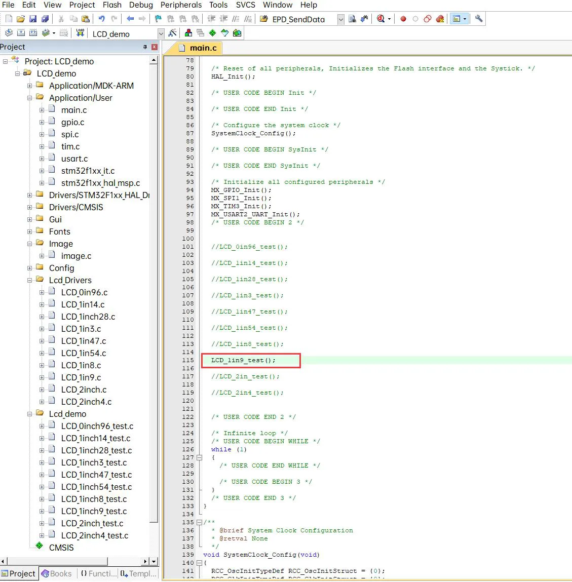Screen dimensions: 572x582
Task: Open the LCD_demo target dropdown
Action: pyautogui.click(x=161, y=34)
